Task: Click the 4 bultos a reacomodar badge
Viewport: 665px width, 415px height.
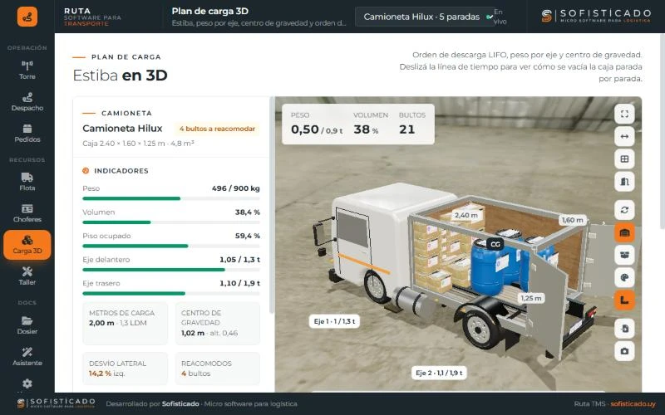Action: [x=217, y=129]
